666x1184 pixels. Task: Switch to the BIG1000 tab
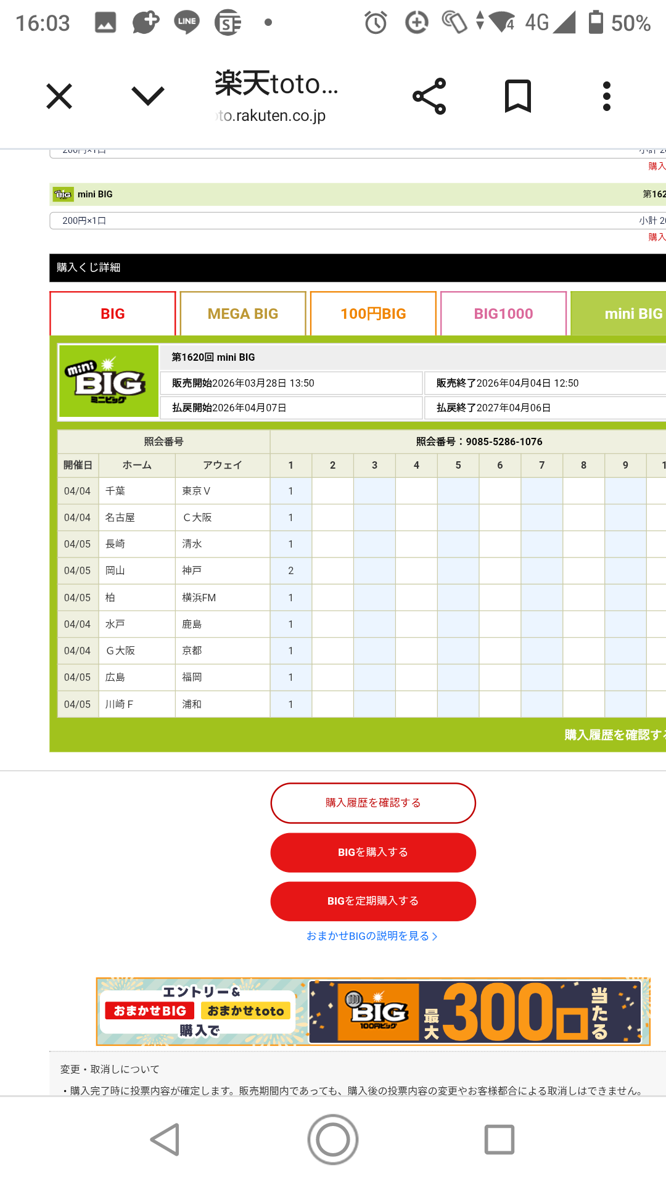pos(503,314)
